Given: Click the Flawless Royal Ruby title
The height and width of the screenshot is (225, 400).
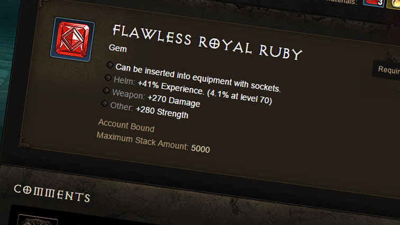Looking at the screenshot, I should [207, 41].
